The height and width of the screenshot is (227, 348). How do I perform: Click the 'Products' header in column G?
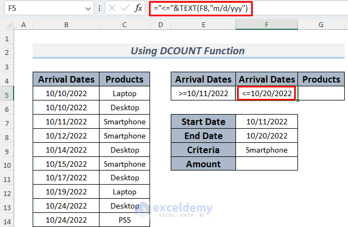tap(321, 79)
